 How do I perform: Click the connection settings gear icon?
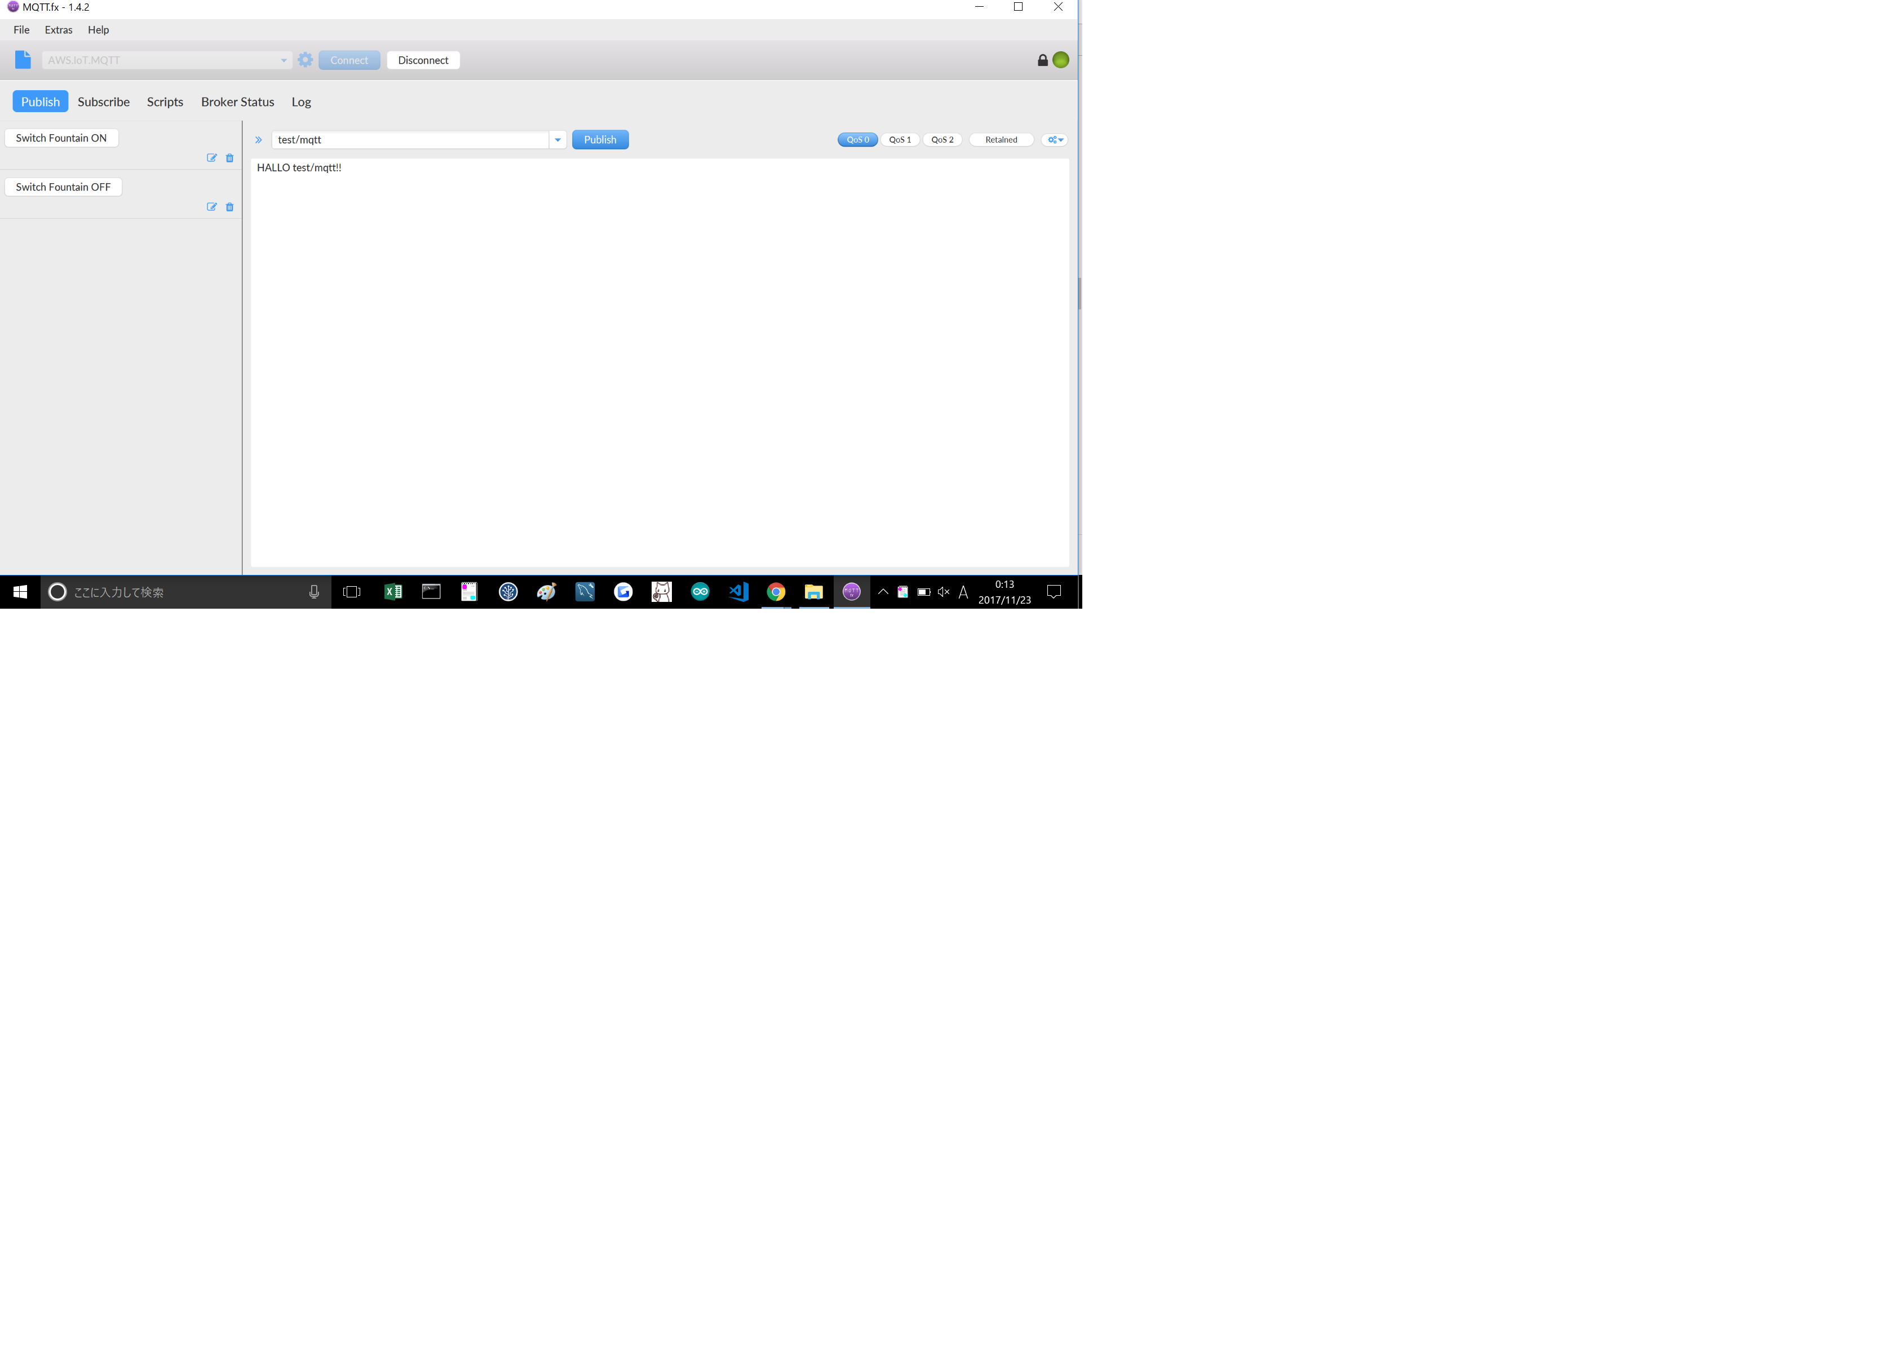pos(305,60)
